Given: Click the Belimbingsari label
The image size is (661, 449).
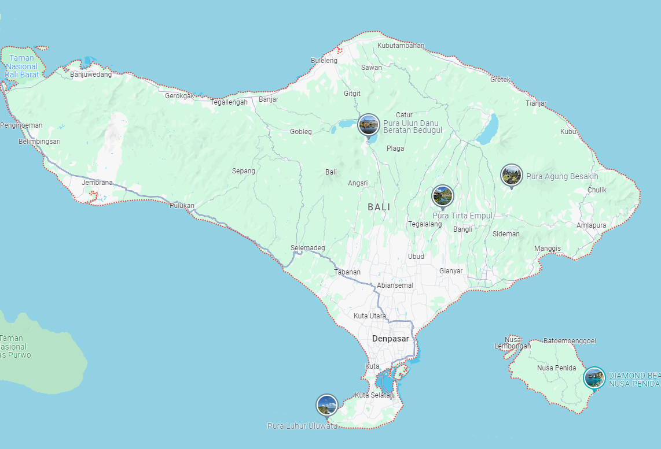Looking at the screenshot, I should (39, 142).
